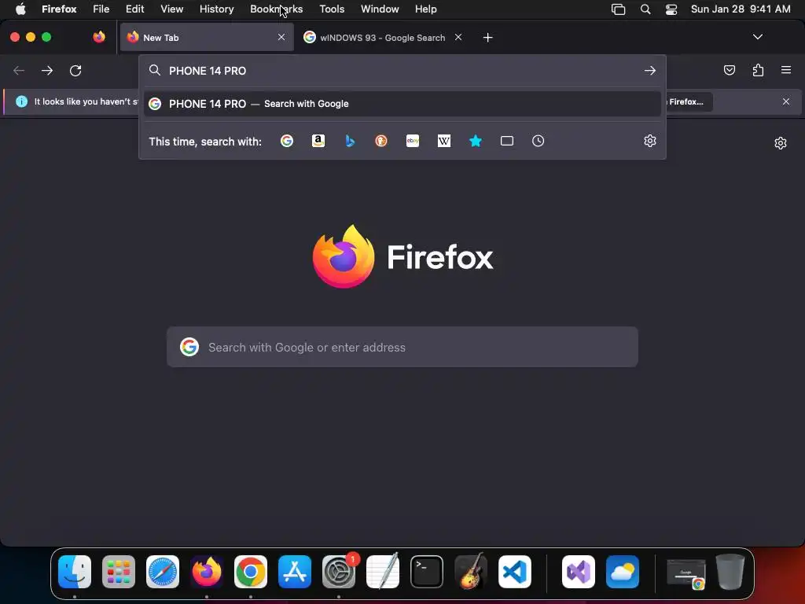805x604 pixels.
Task: Open the Tools menu
Action: [332, 9]
